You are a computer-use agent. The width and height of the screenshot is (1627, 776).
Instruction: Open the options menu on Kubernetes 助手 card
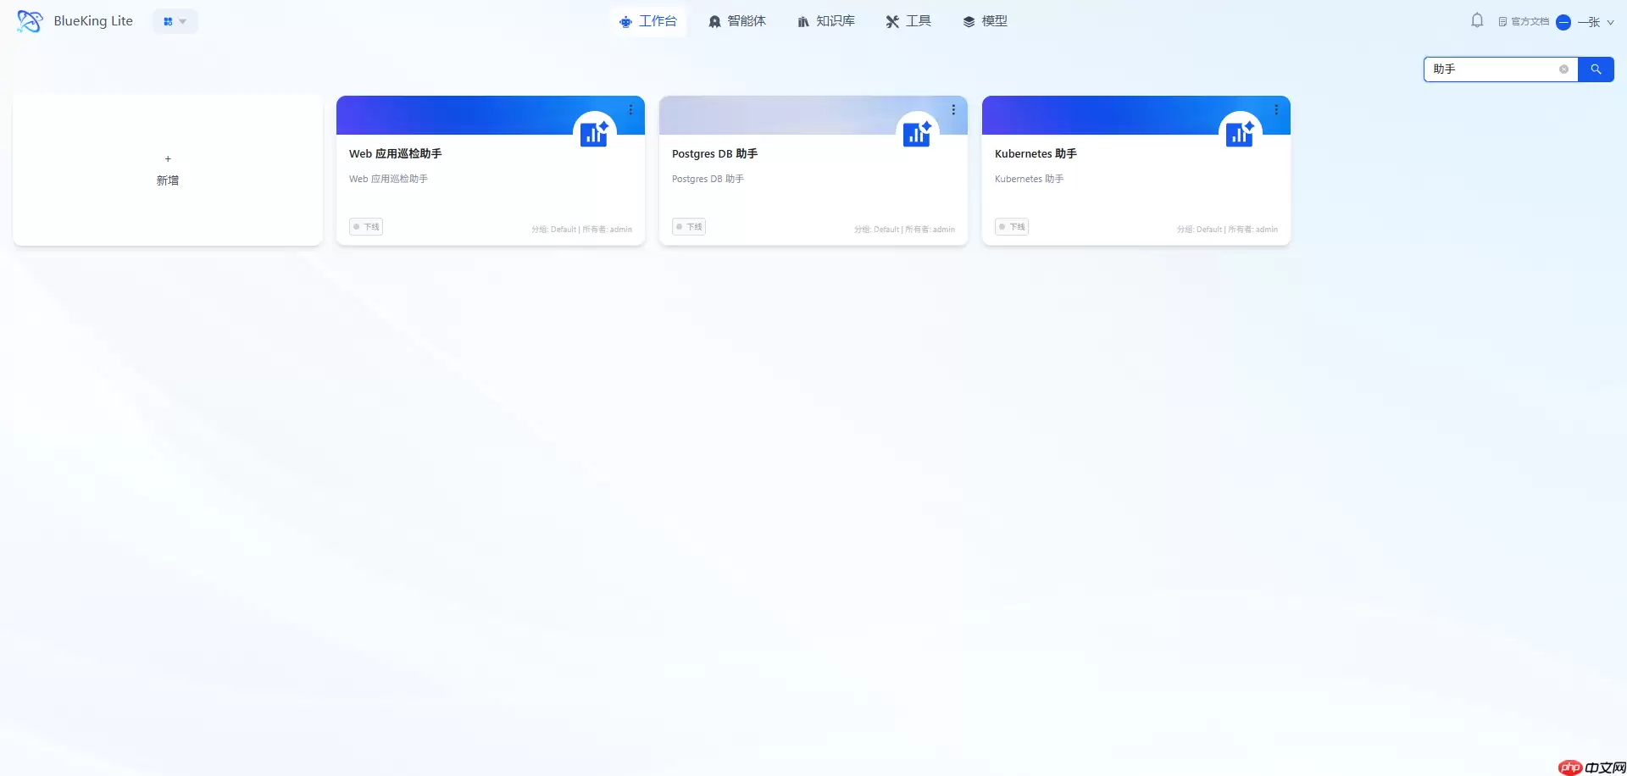point(1276,109)
